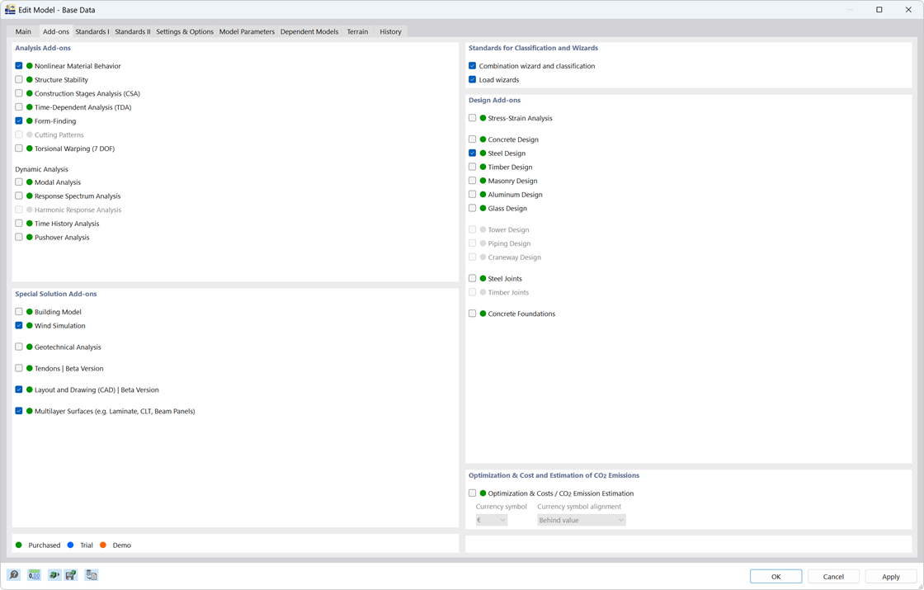924x590 pixels.
Task: Enable the Steel Joints checkbox
Action: (x=472, y=278)
